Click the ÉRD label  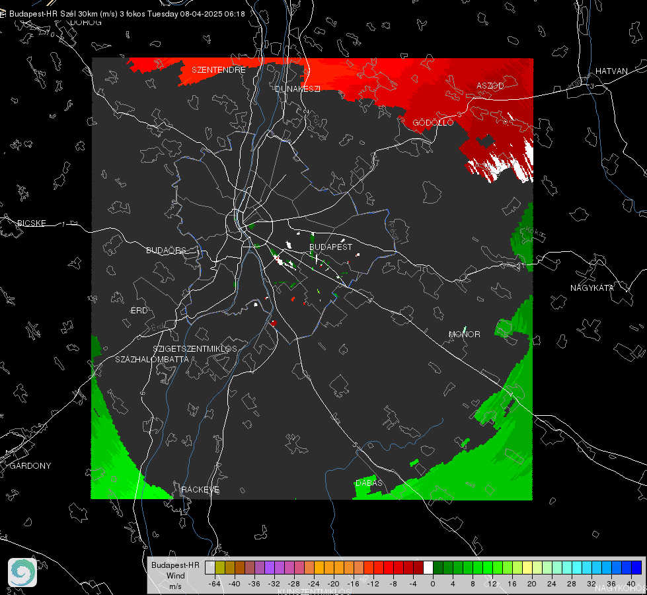click(139, 311)
